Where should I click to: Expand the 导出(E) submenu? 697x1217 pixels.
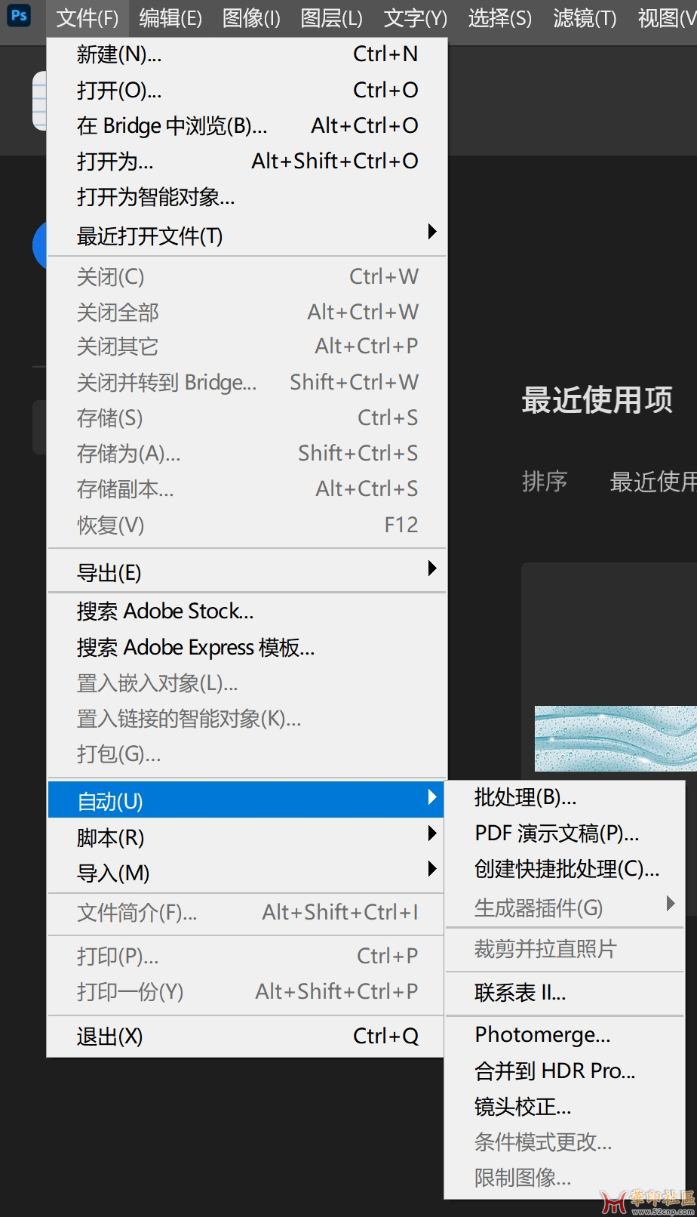click(247, 572)
